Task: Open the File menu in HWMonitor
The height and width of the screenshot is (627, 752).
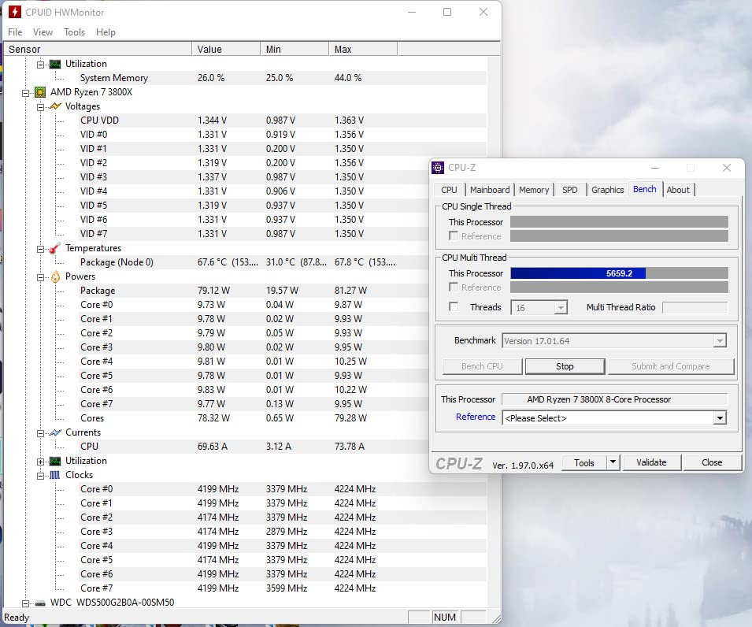Action: [x=15, y=32]
